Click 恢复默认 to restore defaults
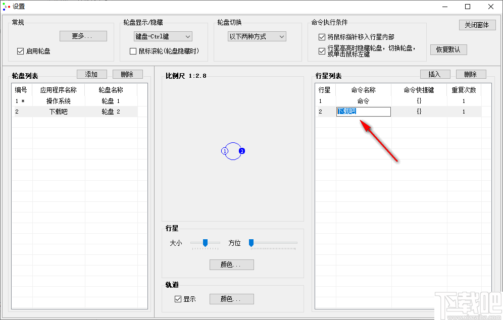The image size is (503, 320). click(x=448, y=49)
